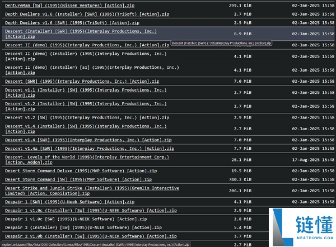
Task: Select the 206.1 MiB size value
Action: coord(240,191)
